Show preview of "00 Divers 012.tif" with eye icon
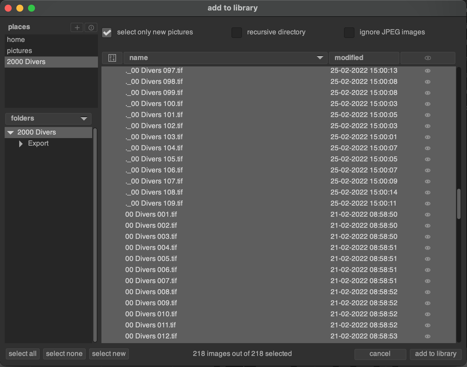 [x=427, y=336]
